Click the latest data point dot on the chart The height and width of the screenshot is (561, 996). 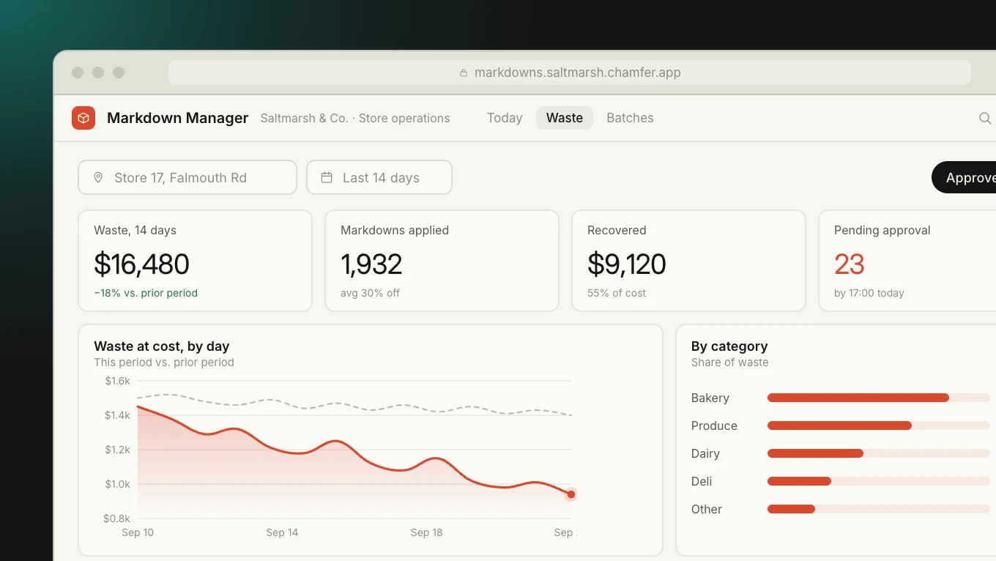point(571,494)
